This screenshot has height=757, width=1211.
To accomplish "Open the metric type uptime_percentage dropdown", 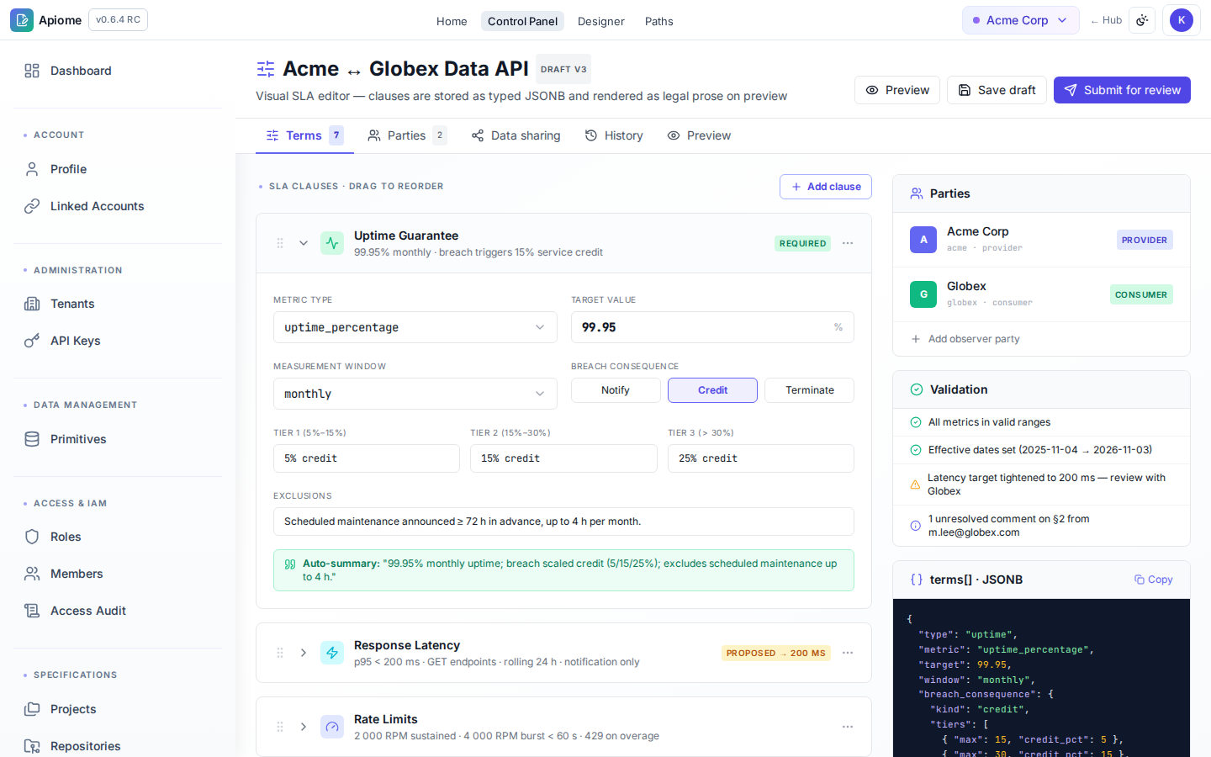I will 415,327.
